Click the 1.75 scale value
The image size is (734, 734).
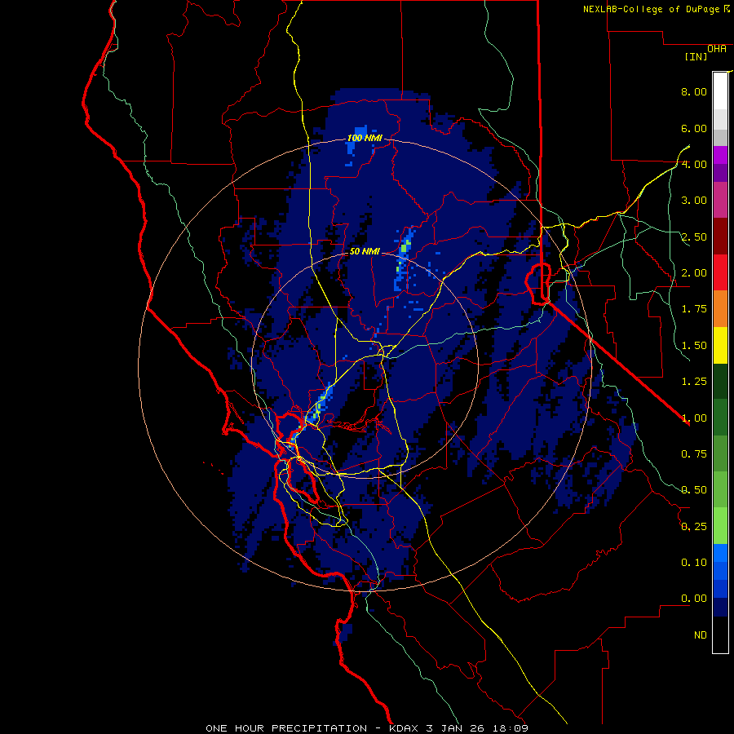694,309
